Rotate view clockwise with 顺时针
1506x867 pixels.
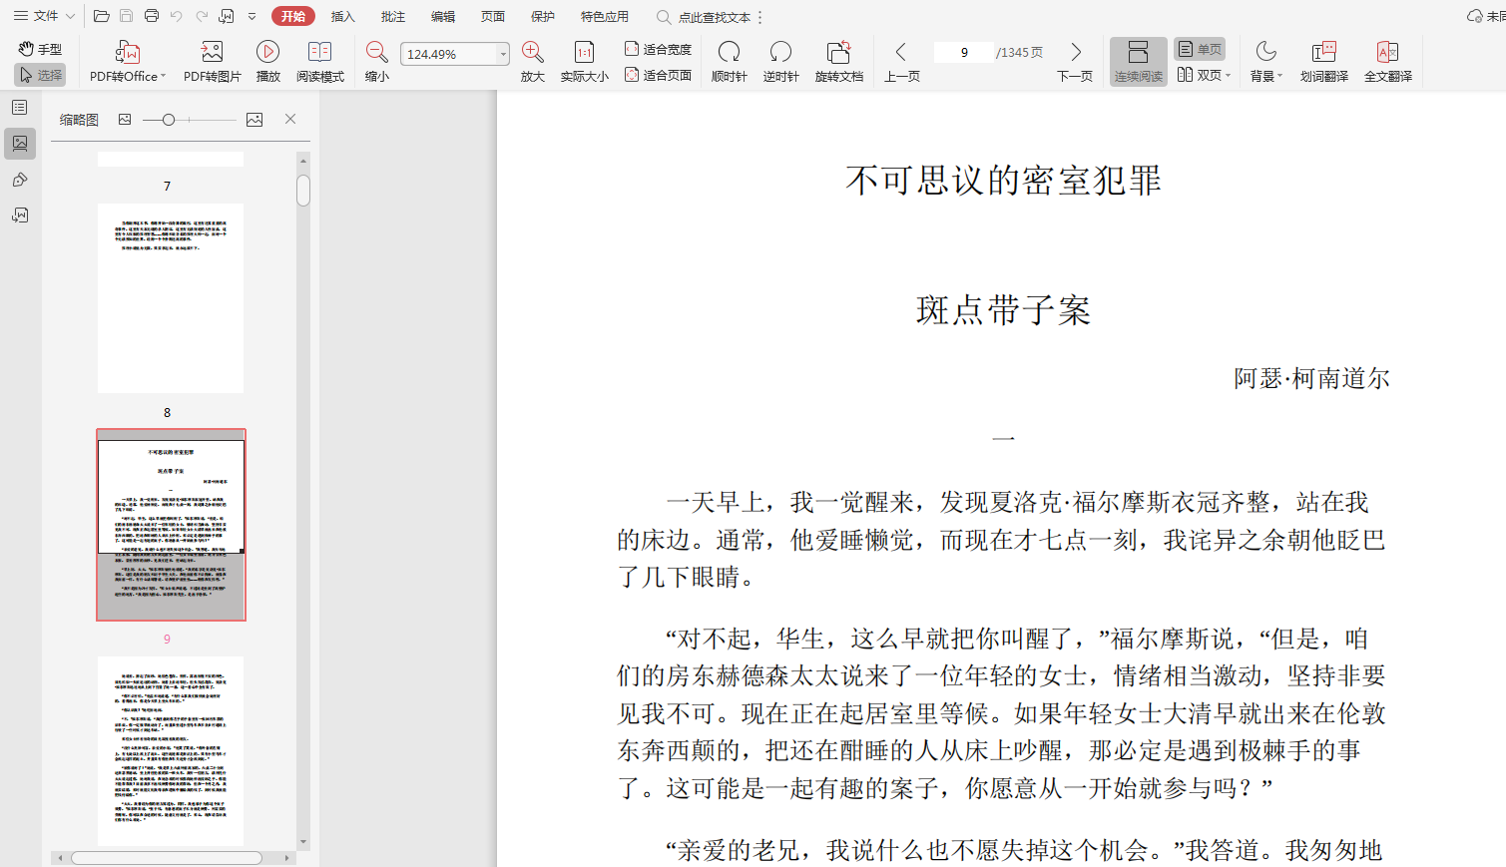(730, 61)
